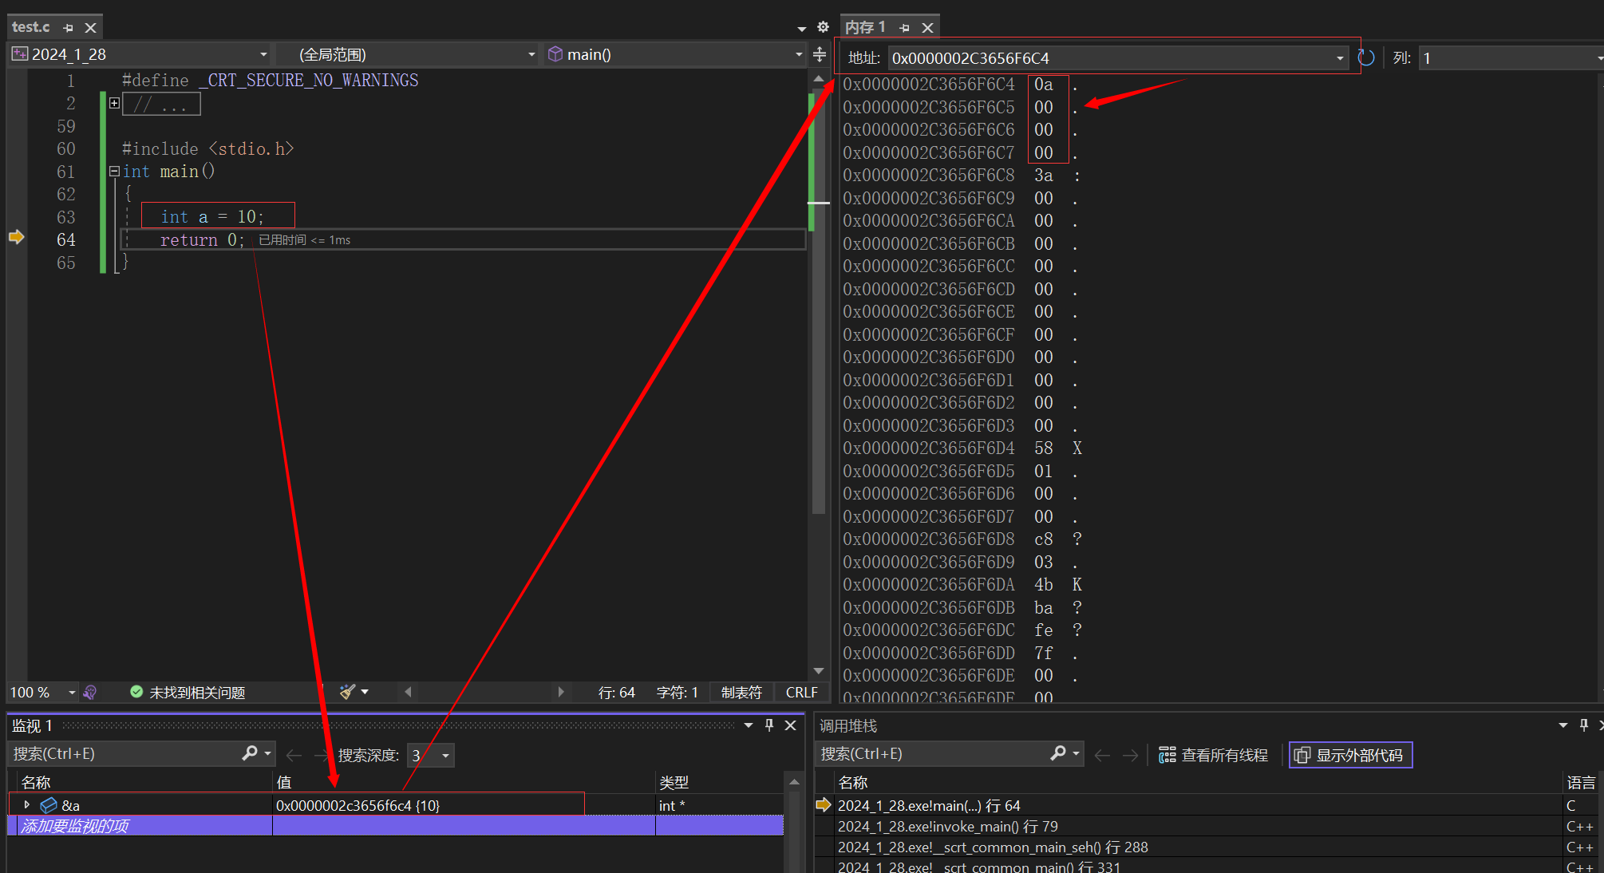The height and width of the screenshot is (873, 1604).
Task: Click the watch search back arrow
Action: (x=294, y=755)
